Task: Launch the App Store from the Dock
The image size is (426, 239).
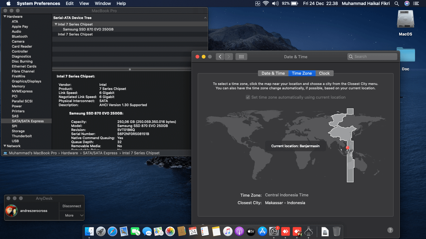Action: (x=262, y=231)
